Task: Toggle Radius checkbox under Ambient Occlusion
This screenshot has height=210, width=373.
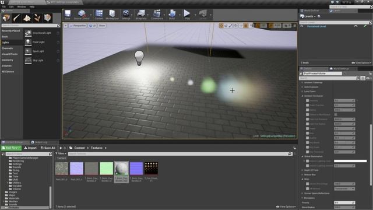Action: pos(307,110)
